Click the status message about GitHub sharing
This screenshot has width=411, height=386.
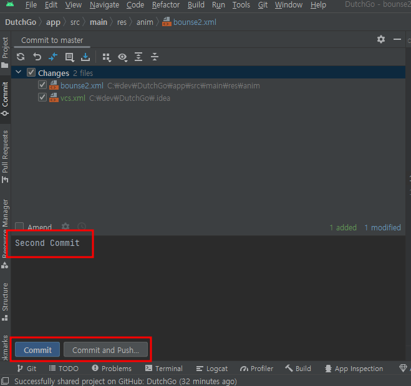point(125,381)
